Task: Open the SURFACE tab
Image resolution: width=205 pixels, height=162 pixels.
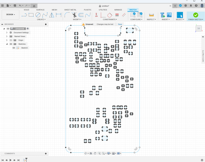Action: (x=40, y=10)
